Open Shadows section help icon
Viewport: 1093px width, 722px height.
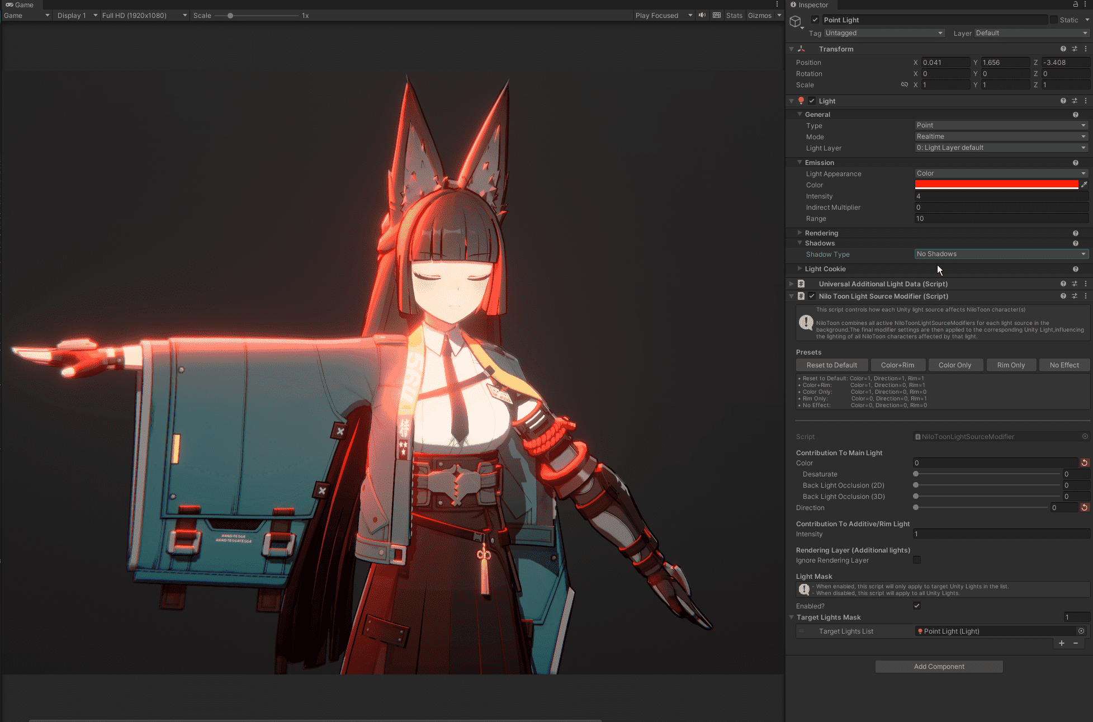pyautogui.click(x=1076, y=243)
